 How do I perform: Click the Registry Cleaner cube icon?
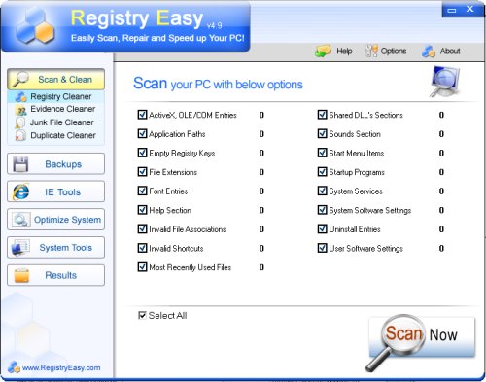pos(21,96)
